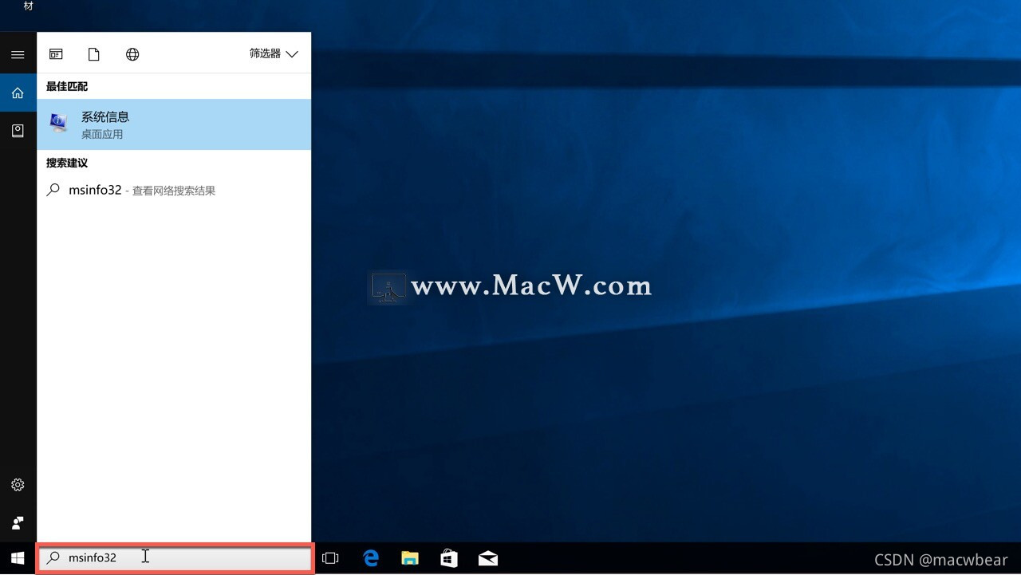Image resolution: width=1021 pixels, height=575 pixels.
Task: Filter results by Documents icon
Action: 94,54
